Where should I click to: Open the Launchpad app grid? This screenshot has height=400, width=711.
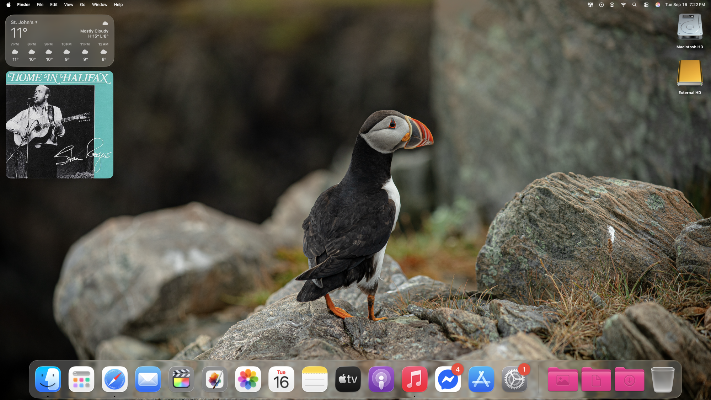pos(81,379)
